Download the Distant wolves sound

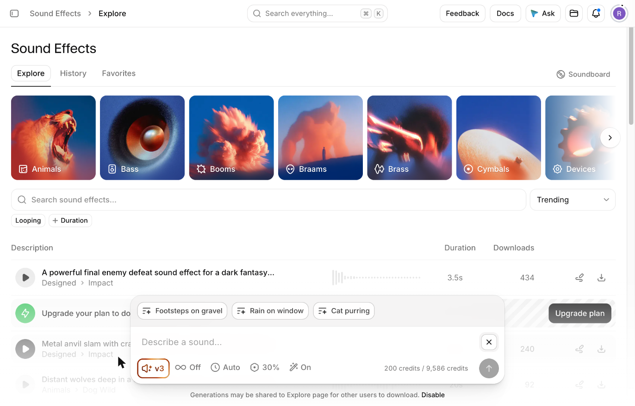pos(601,384)
